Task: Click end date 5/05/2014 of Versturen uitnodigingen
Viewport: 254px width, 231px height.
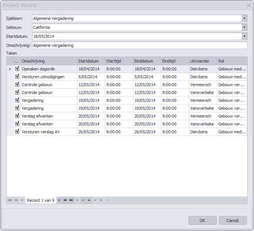Action: (x=147, y=77)
